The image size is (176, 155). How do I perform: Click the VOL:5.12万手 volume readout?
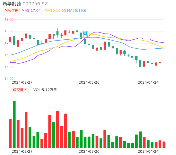point(45,90)
